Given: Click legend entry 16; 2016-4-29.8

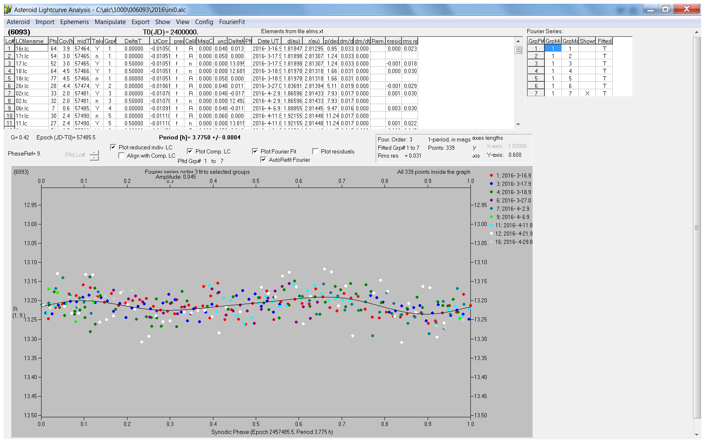Looking at the screenshot, I should coord(511,242).
